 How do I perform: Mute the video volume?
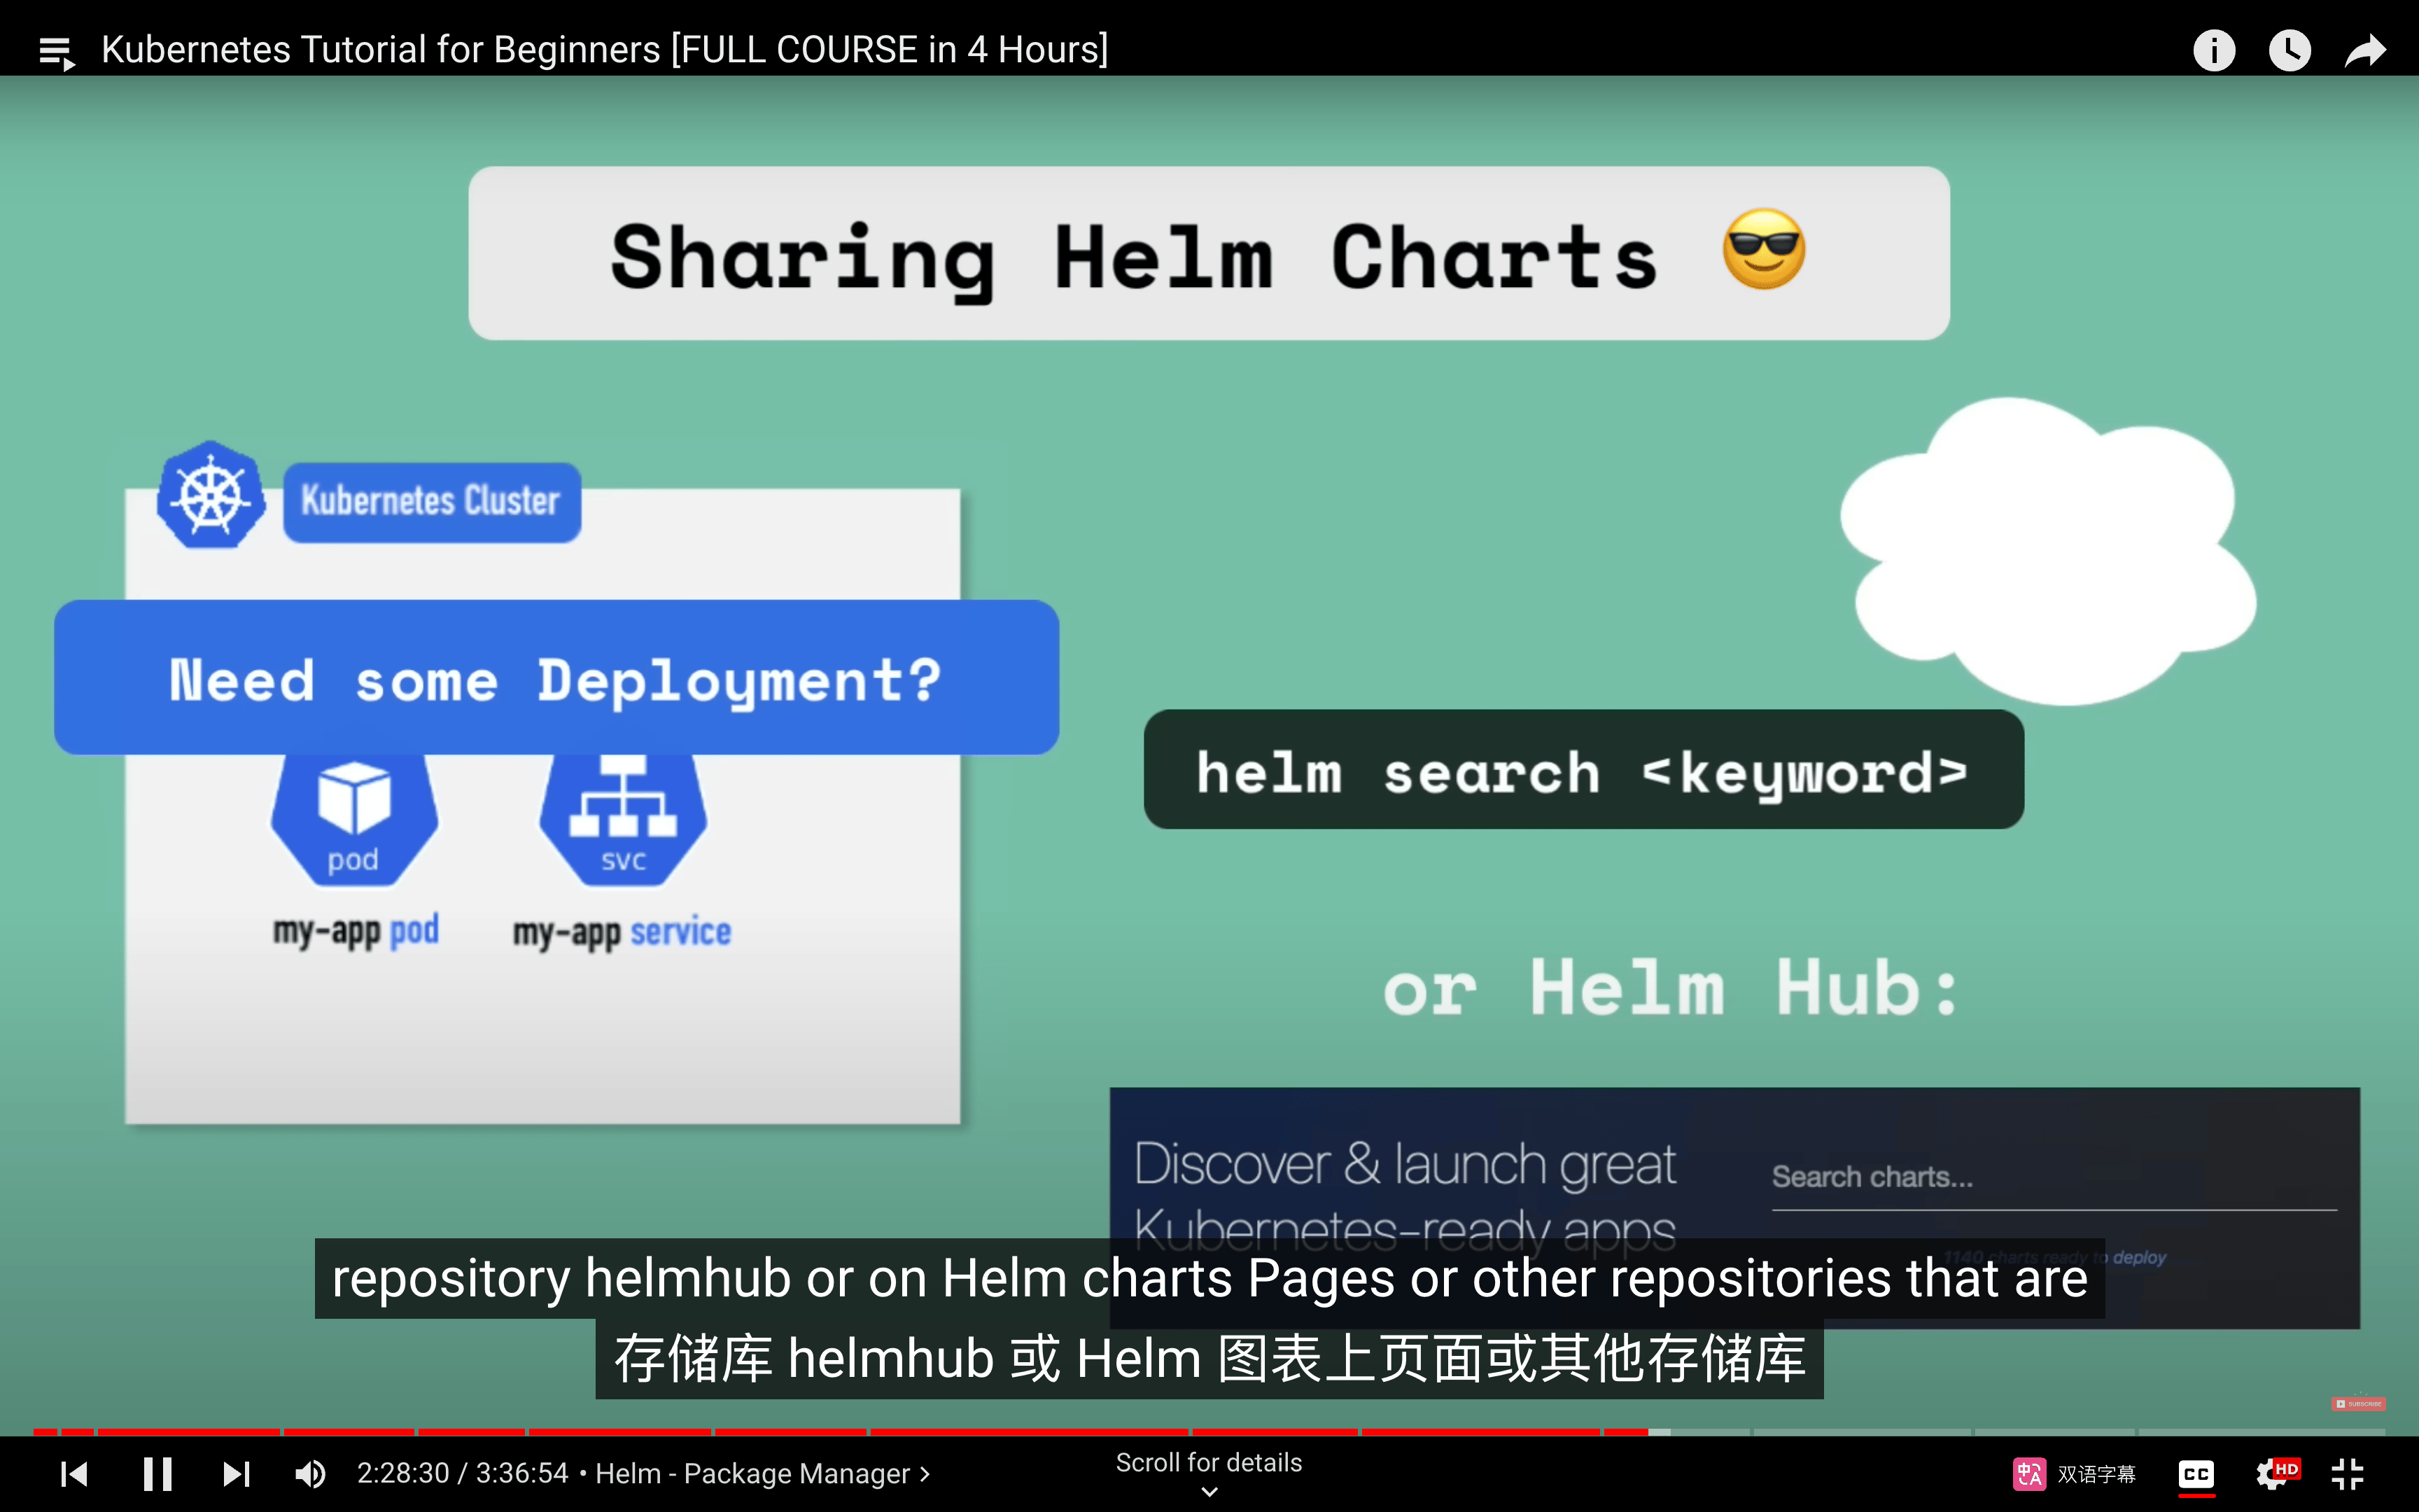click(310, 1474)
